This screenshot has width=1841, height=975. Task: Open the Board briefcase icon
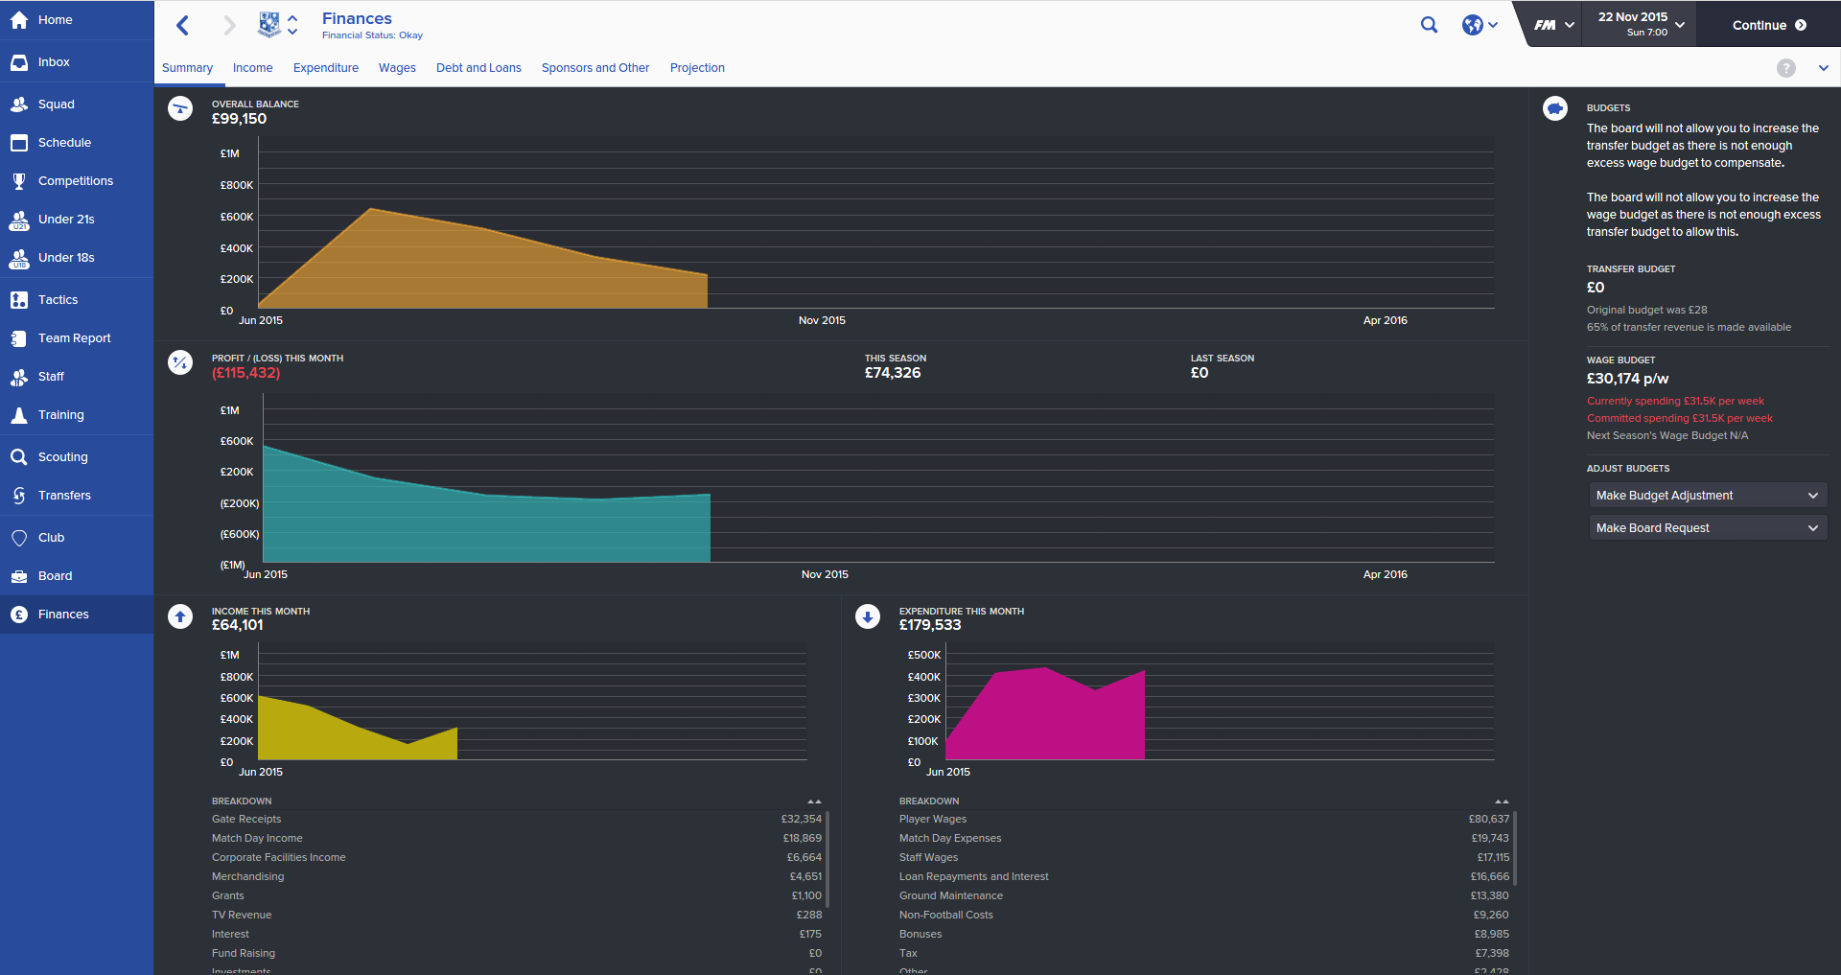pos(19,576)
